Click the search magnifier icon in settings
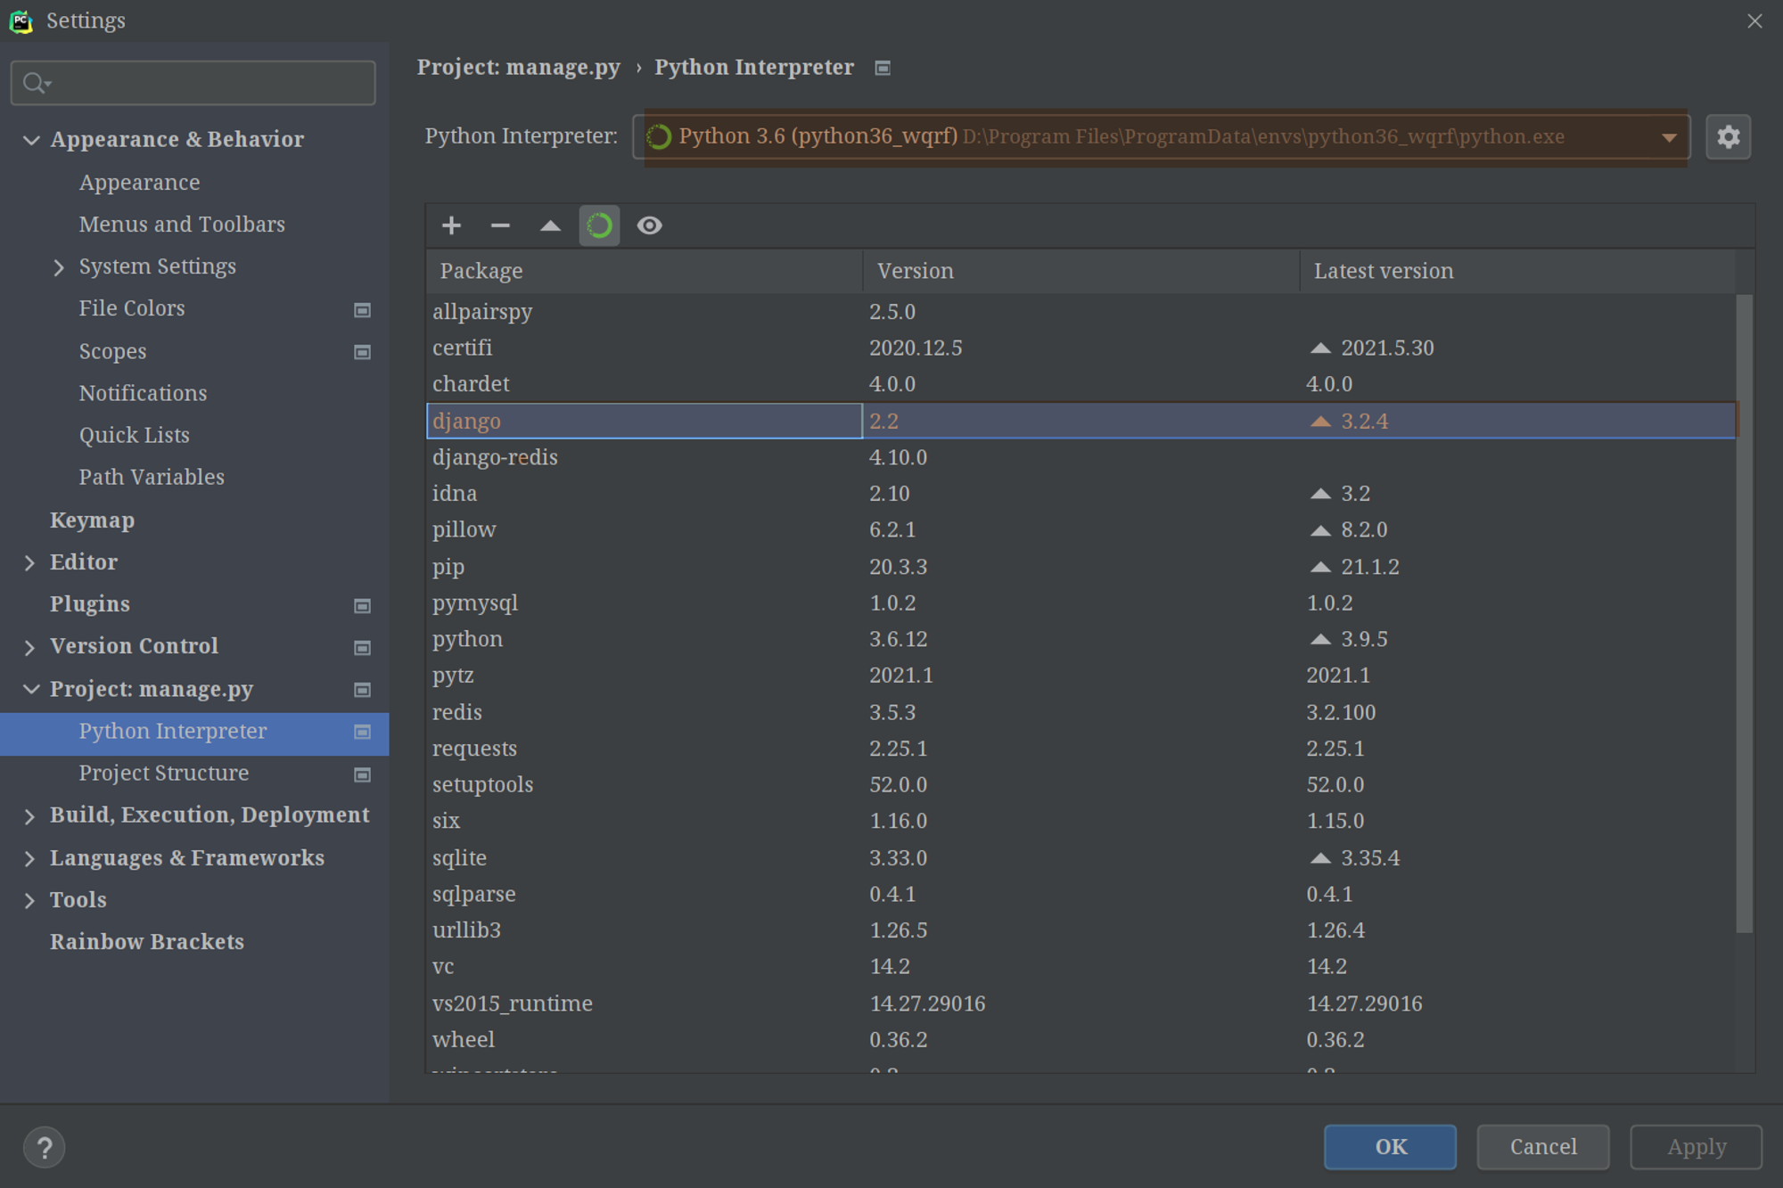Viewport: 1783px width, 1188px height. coord(36,83)
